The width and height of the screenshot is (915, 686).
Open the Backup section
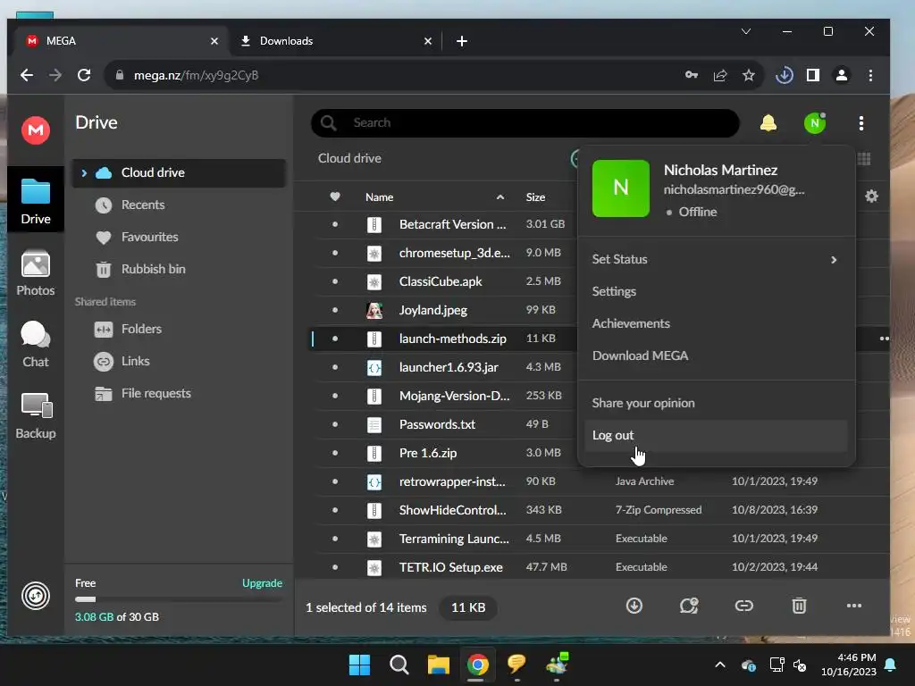36,416
